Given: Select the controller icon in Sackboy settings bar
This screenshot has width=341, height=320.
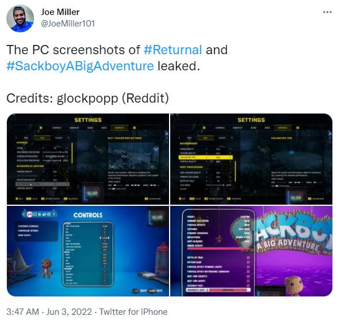Looking at the screenshot, I should click(29, 214).
